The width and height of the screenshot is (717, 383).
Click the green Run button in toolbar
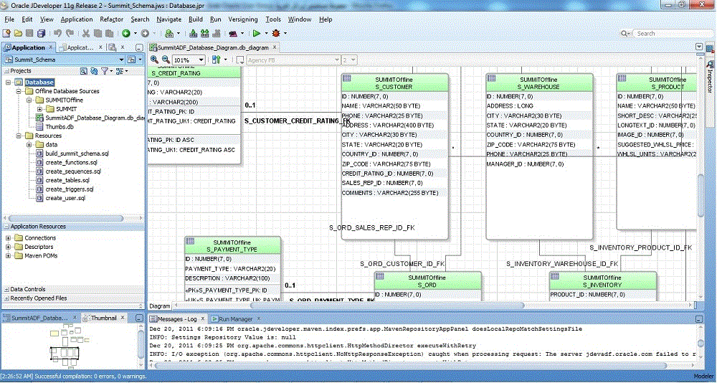pos(257,33)
